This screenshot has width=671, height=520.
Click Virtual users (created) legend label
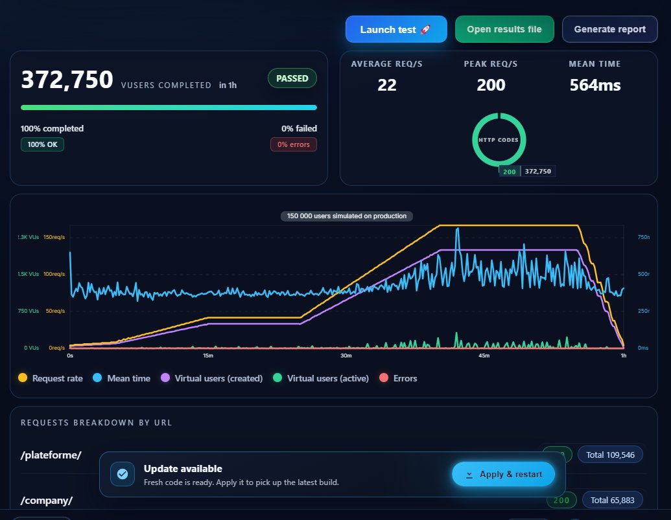point(218,378)
